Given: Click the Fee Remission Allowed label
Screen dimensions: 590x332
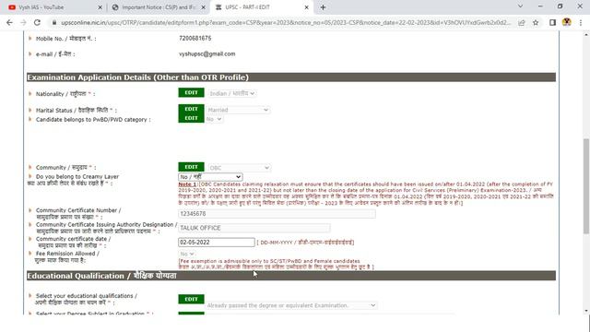Looking at the screenshot, I should pos(67,254).
